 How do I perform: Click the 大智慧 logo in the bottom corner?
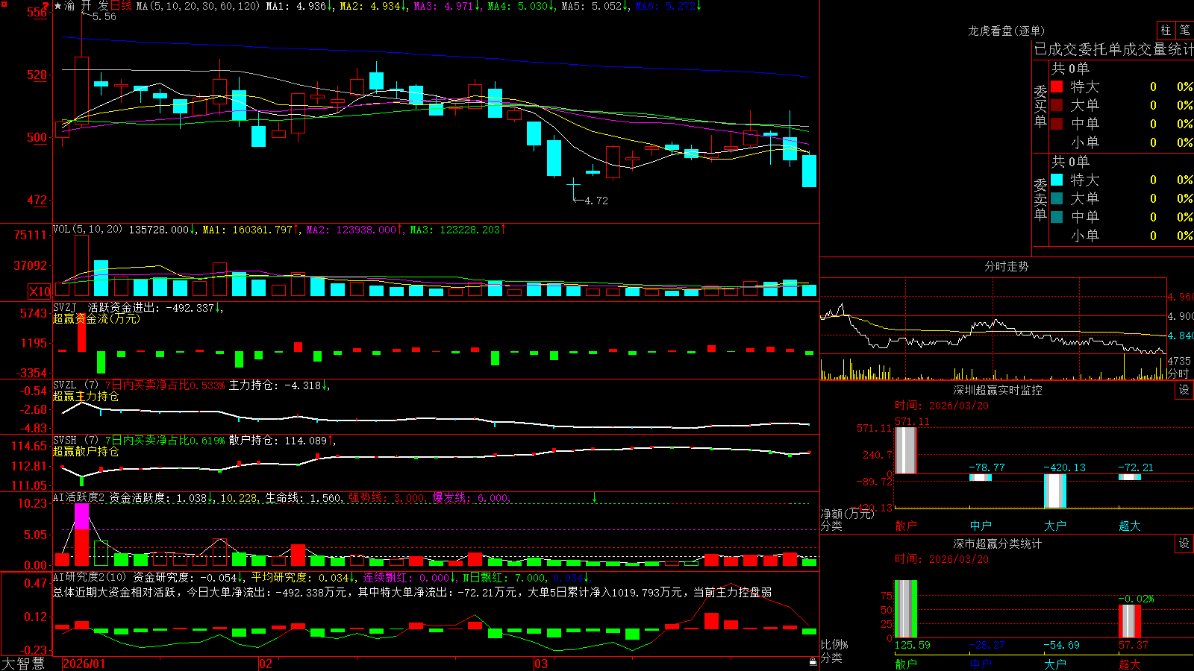pos(23,664)
